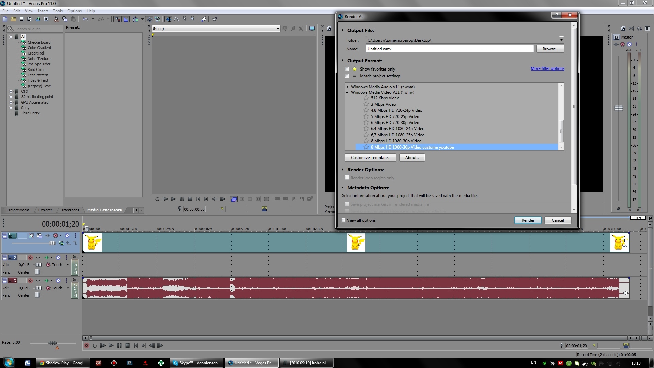Toggle the Enable Snapping toolbar icon

(117, 19)
